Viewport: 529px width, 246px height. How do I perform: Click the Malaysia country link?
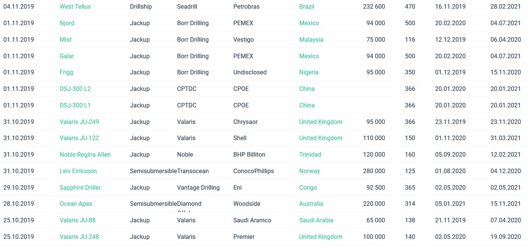tap(311, 39)
